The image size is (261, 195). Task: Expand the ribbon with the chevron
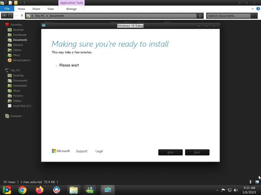pyautogui.click(x=253, y=9)
